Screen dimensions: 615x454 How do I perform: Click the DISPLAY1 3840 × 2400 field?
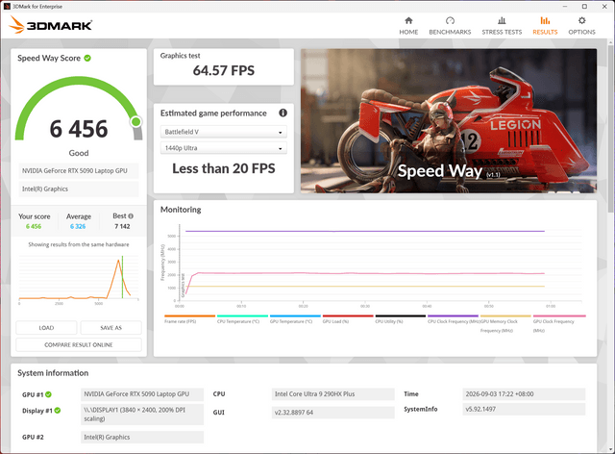142,415
